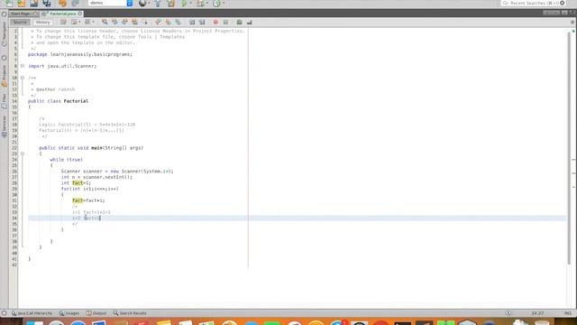The image size is (577, 325).
Task: Uncomment the selected lines
Action: pos(249,22)
